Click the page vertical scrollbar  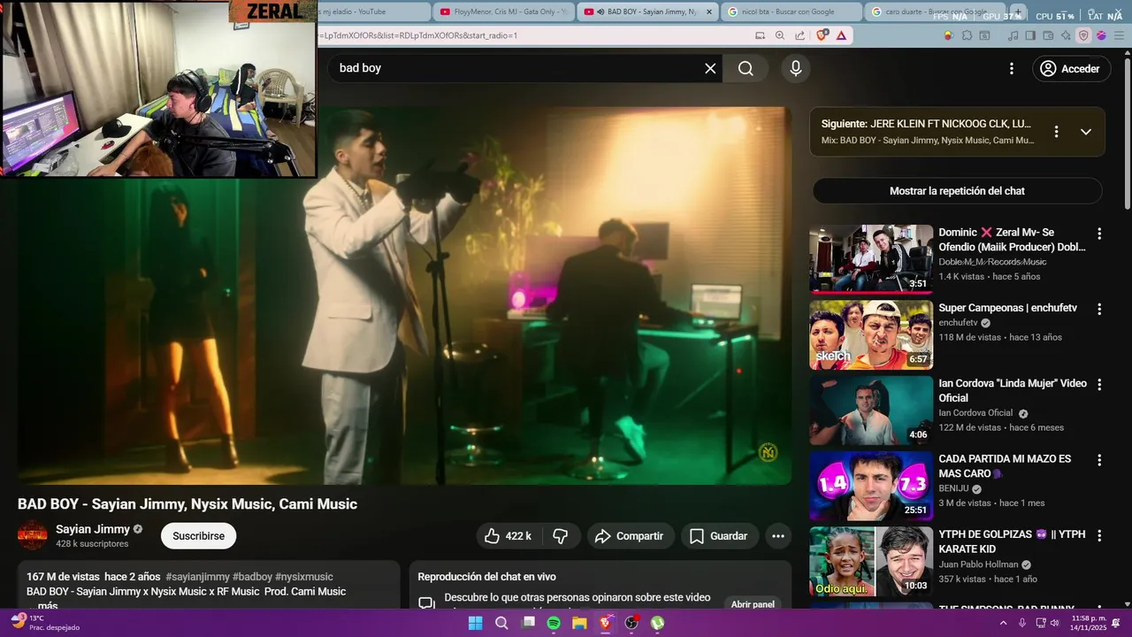pos(1127,133)
